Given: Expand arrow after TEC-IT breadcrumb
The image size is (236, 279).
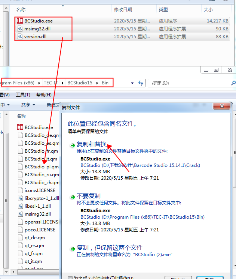Looking at the screenshot, I should 62,83.
